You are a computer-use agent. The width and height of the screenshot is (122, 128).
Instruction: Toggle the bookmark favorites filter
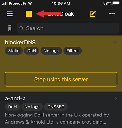click(x=10, y=28)
